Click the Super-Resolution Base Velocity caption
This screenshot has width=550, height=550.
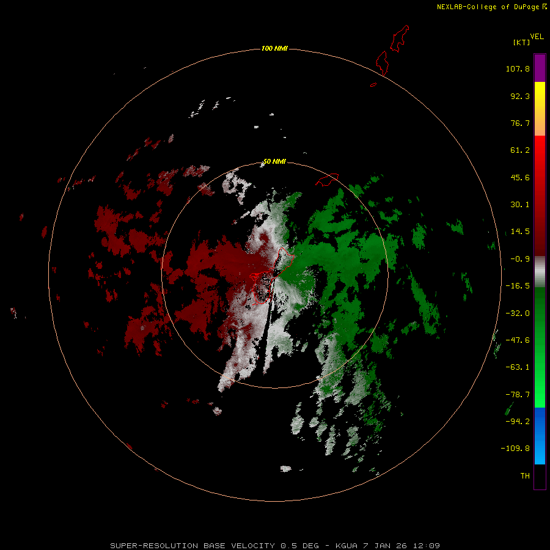[x=275, y=546]
